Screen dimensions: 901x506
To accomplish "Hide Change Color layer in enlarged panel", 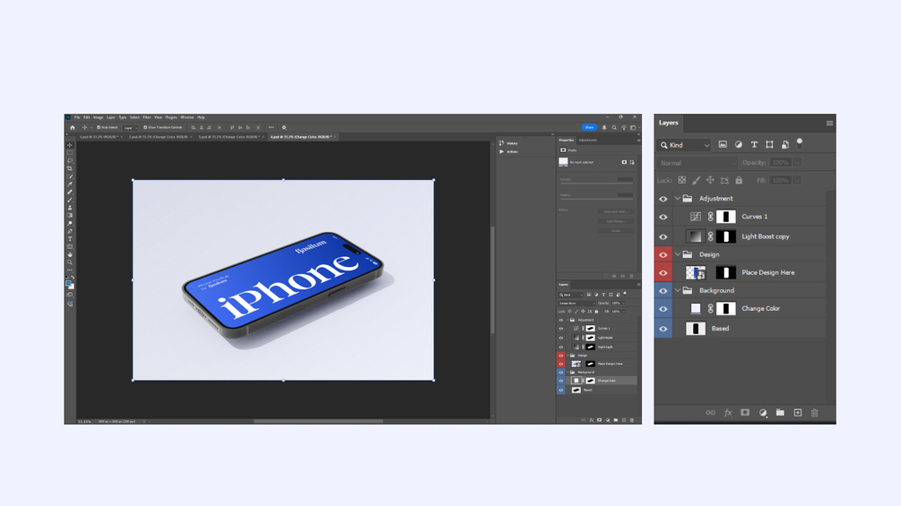I will coord(663,309).
